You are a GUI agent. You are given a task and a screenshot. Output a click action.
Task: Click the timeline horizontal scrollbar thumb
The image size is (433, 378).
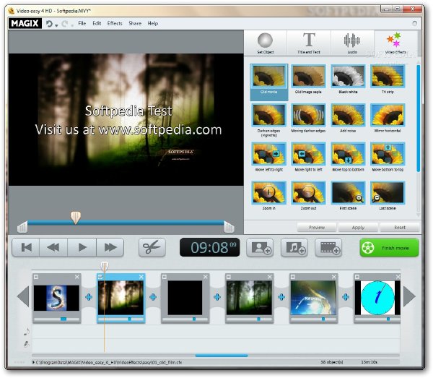[x=222, y=356]
